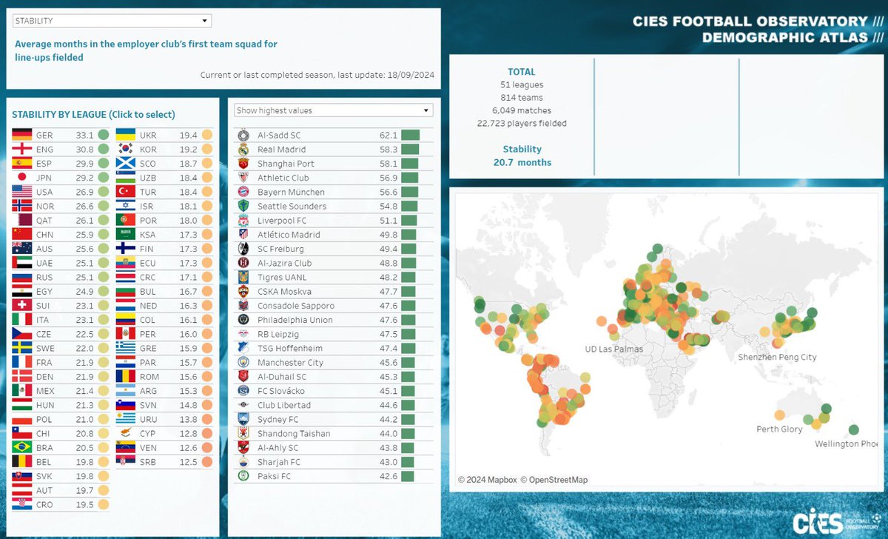The height and width of the screenshot is (539, 888).
Task: Click the Scotland flag icon
Action: (125, 164)
